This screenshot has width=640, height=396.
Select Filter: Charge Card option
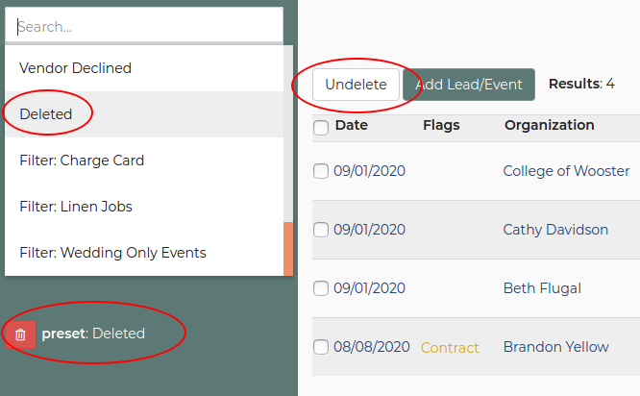tap(144, 161)
